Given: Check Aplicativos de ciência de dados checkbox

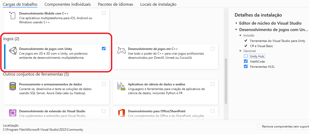Looking at the screenshot, I should (213, 84).
